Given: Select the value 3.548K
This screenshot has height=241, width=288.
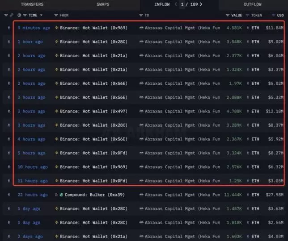Looking at the screenshot, I should point(234,42).
